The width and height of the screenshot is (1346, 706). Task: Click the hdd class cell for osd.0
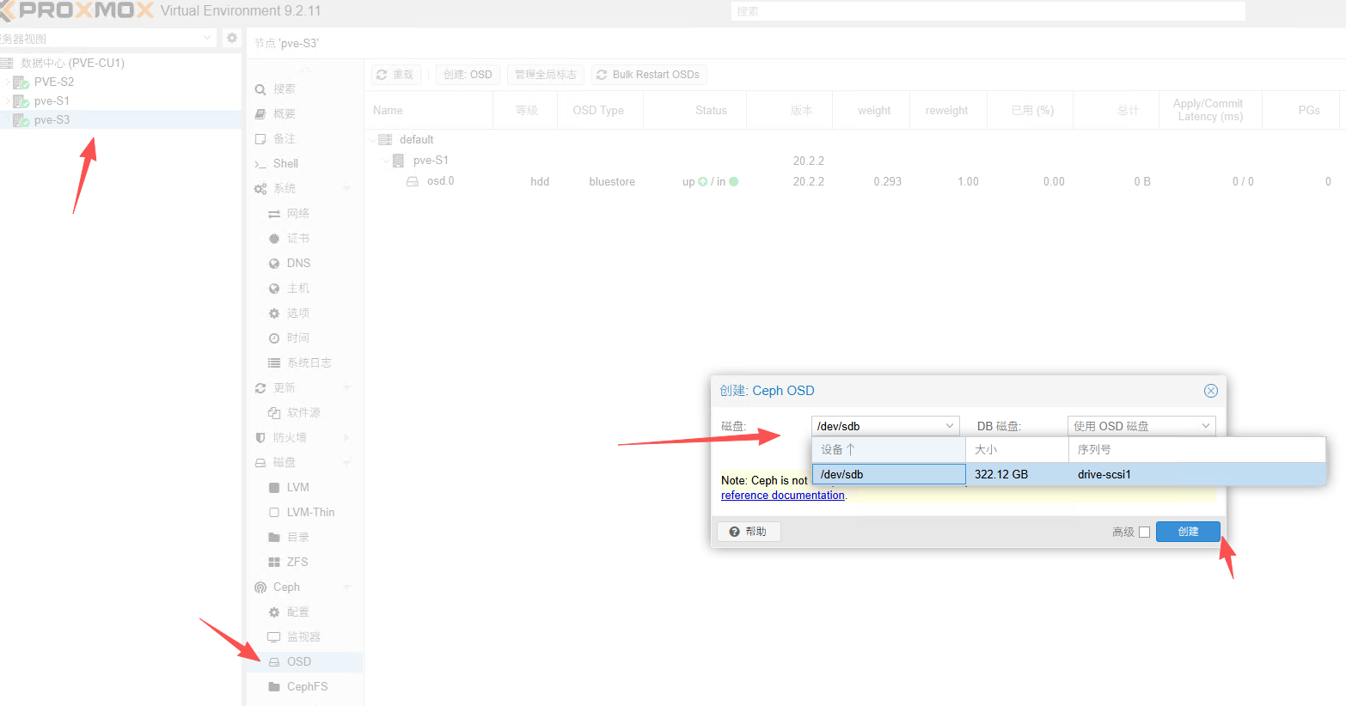(540, 182)
